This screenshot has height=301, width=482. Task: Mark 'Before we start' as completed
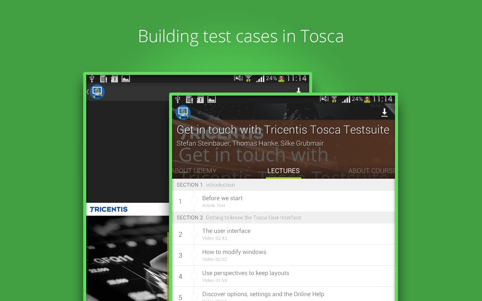click(x=195, y=201)
